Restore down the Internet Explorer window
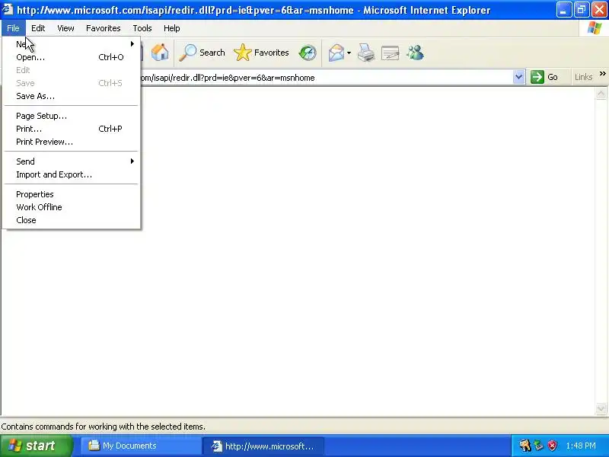This screenshot has height=457, width=609. tap(582, 10)
